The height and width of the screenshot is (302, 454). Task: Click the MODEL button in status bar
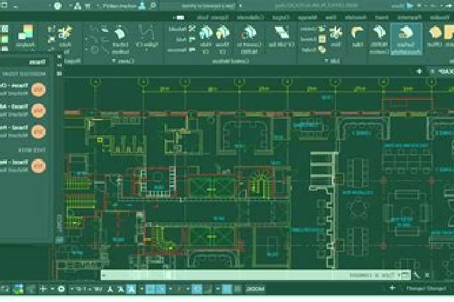(255, 289)
